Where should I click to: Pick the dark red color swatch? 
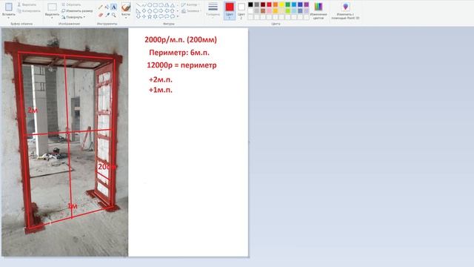[x=263, y=4]
